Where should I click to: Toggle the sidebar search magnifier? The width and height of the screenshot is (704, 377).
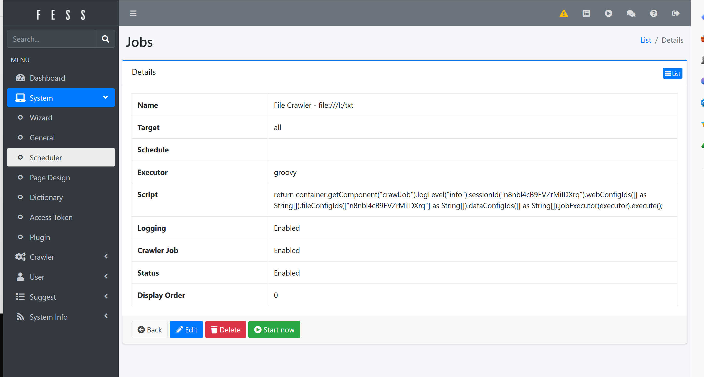(105, 39)
